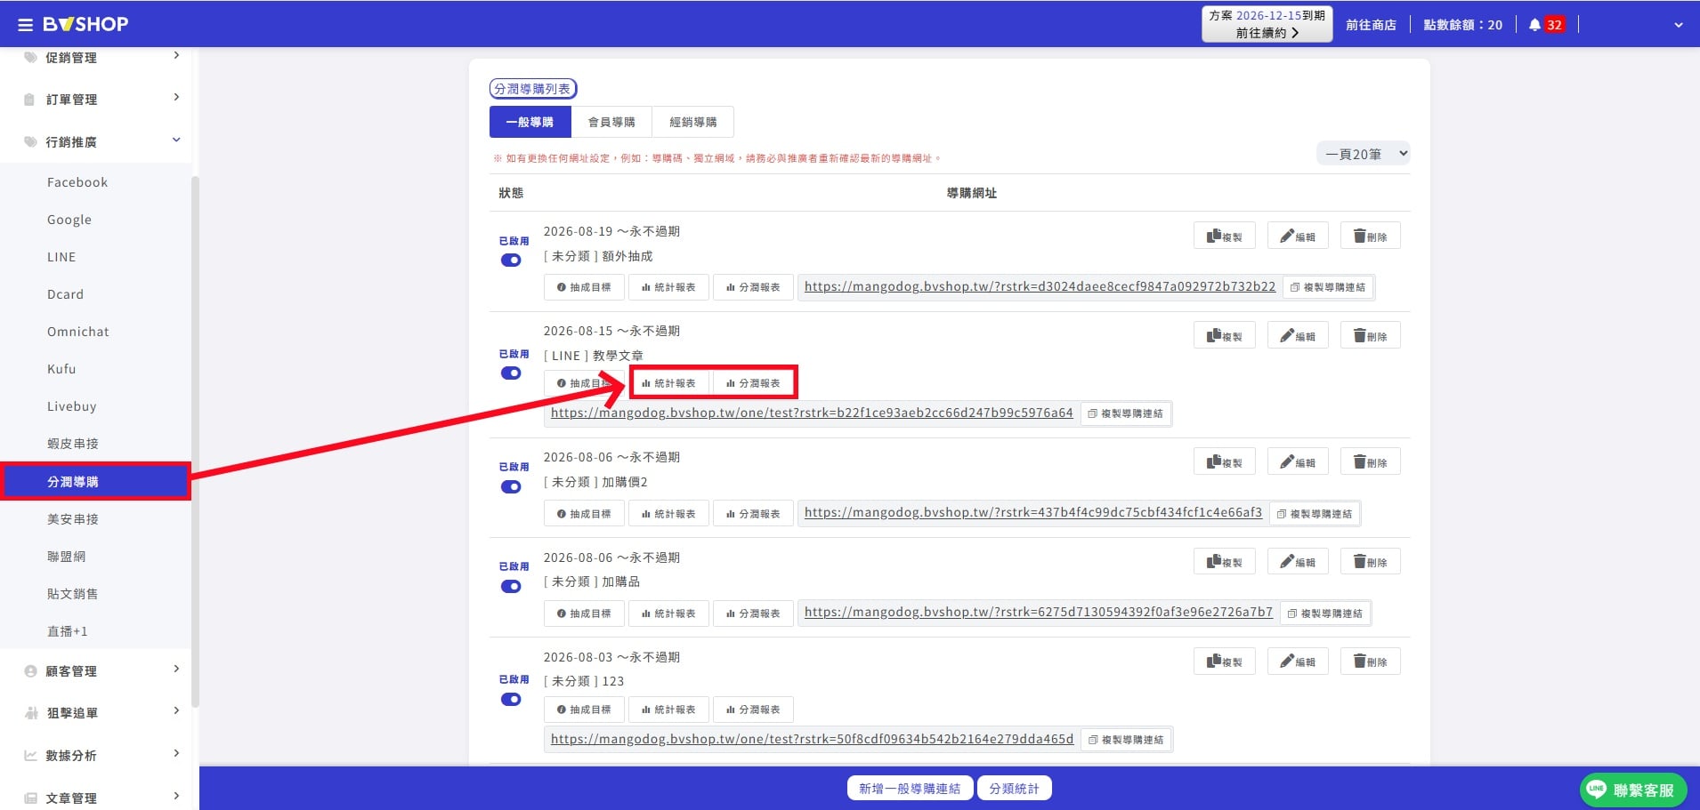The image size is (1700, 810).
Task: Open 分潤報表 for 教學文章 entry
Action: click(753, 383)
